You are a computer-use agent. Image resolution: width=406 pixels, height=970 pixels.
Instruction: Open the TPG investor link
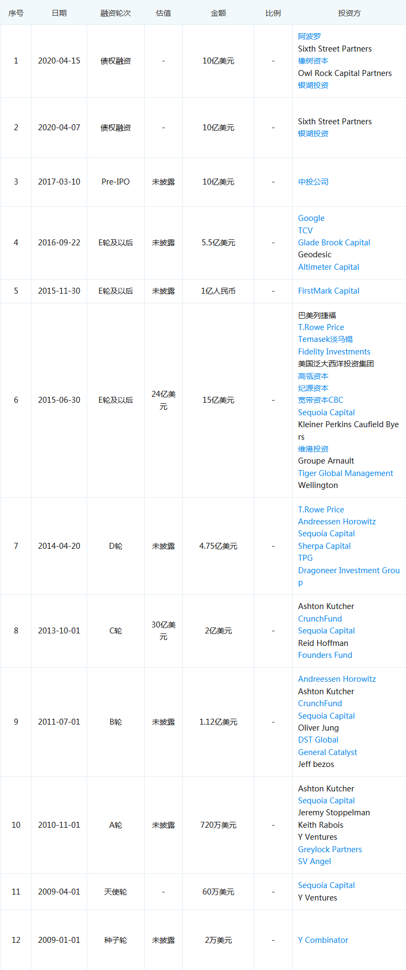[305, 558]
